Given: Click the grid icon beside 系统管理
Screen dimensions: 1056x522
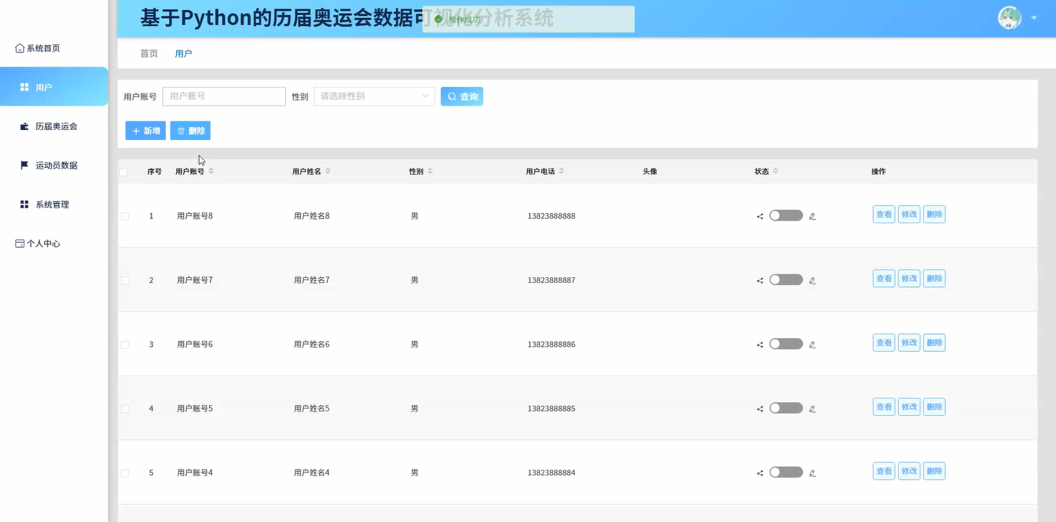Looking at the screenshot, I should pyautogui.click(x=24, y=205).
